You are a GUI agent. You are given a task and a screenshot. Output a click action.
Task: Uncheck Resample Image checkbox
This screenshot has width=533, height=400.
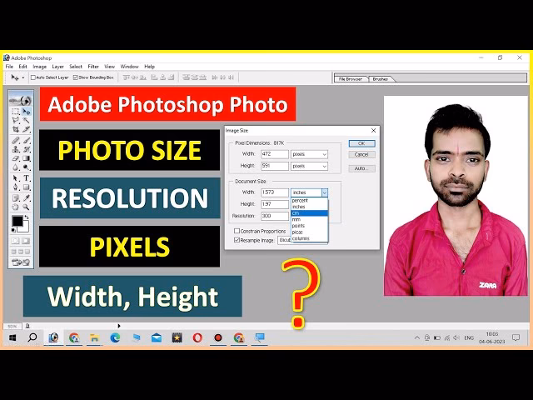pyautogui.click(x=237, y=240)
